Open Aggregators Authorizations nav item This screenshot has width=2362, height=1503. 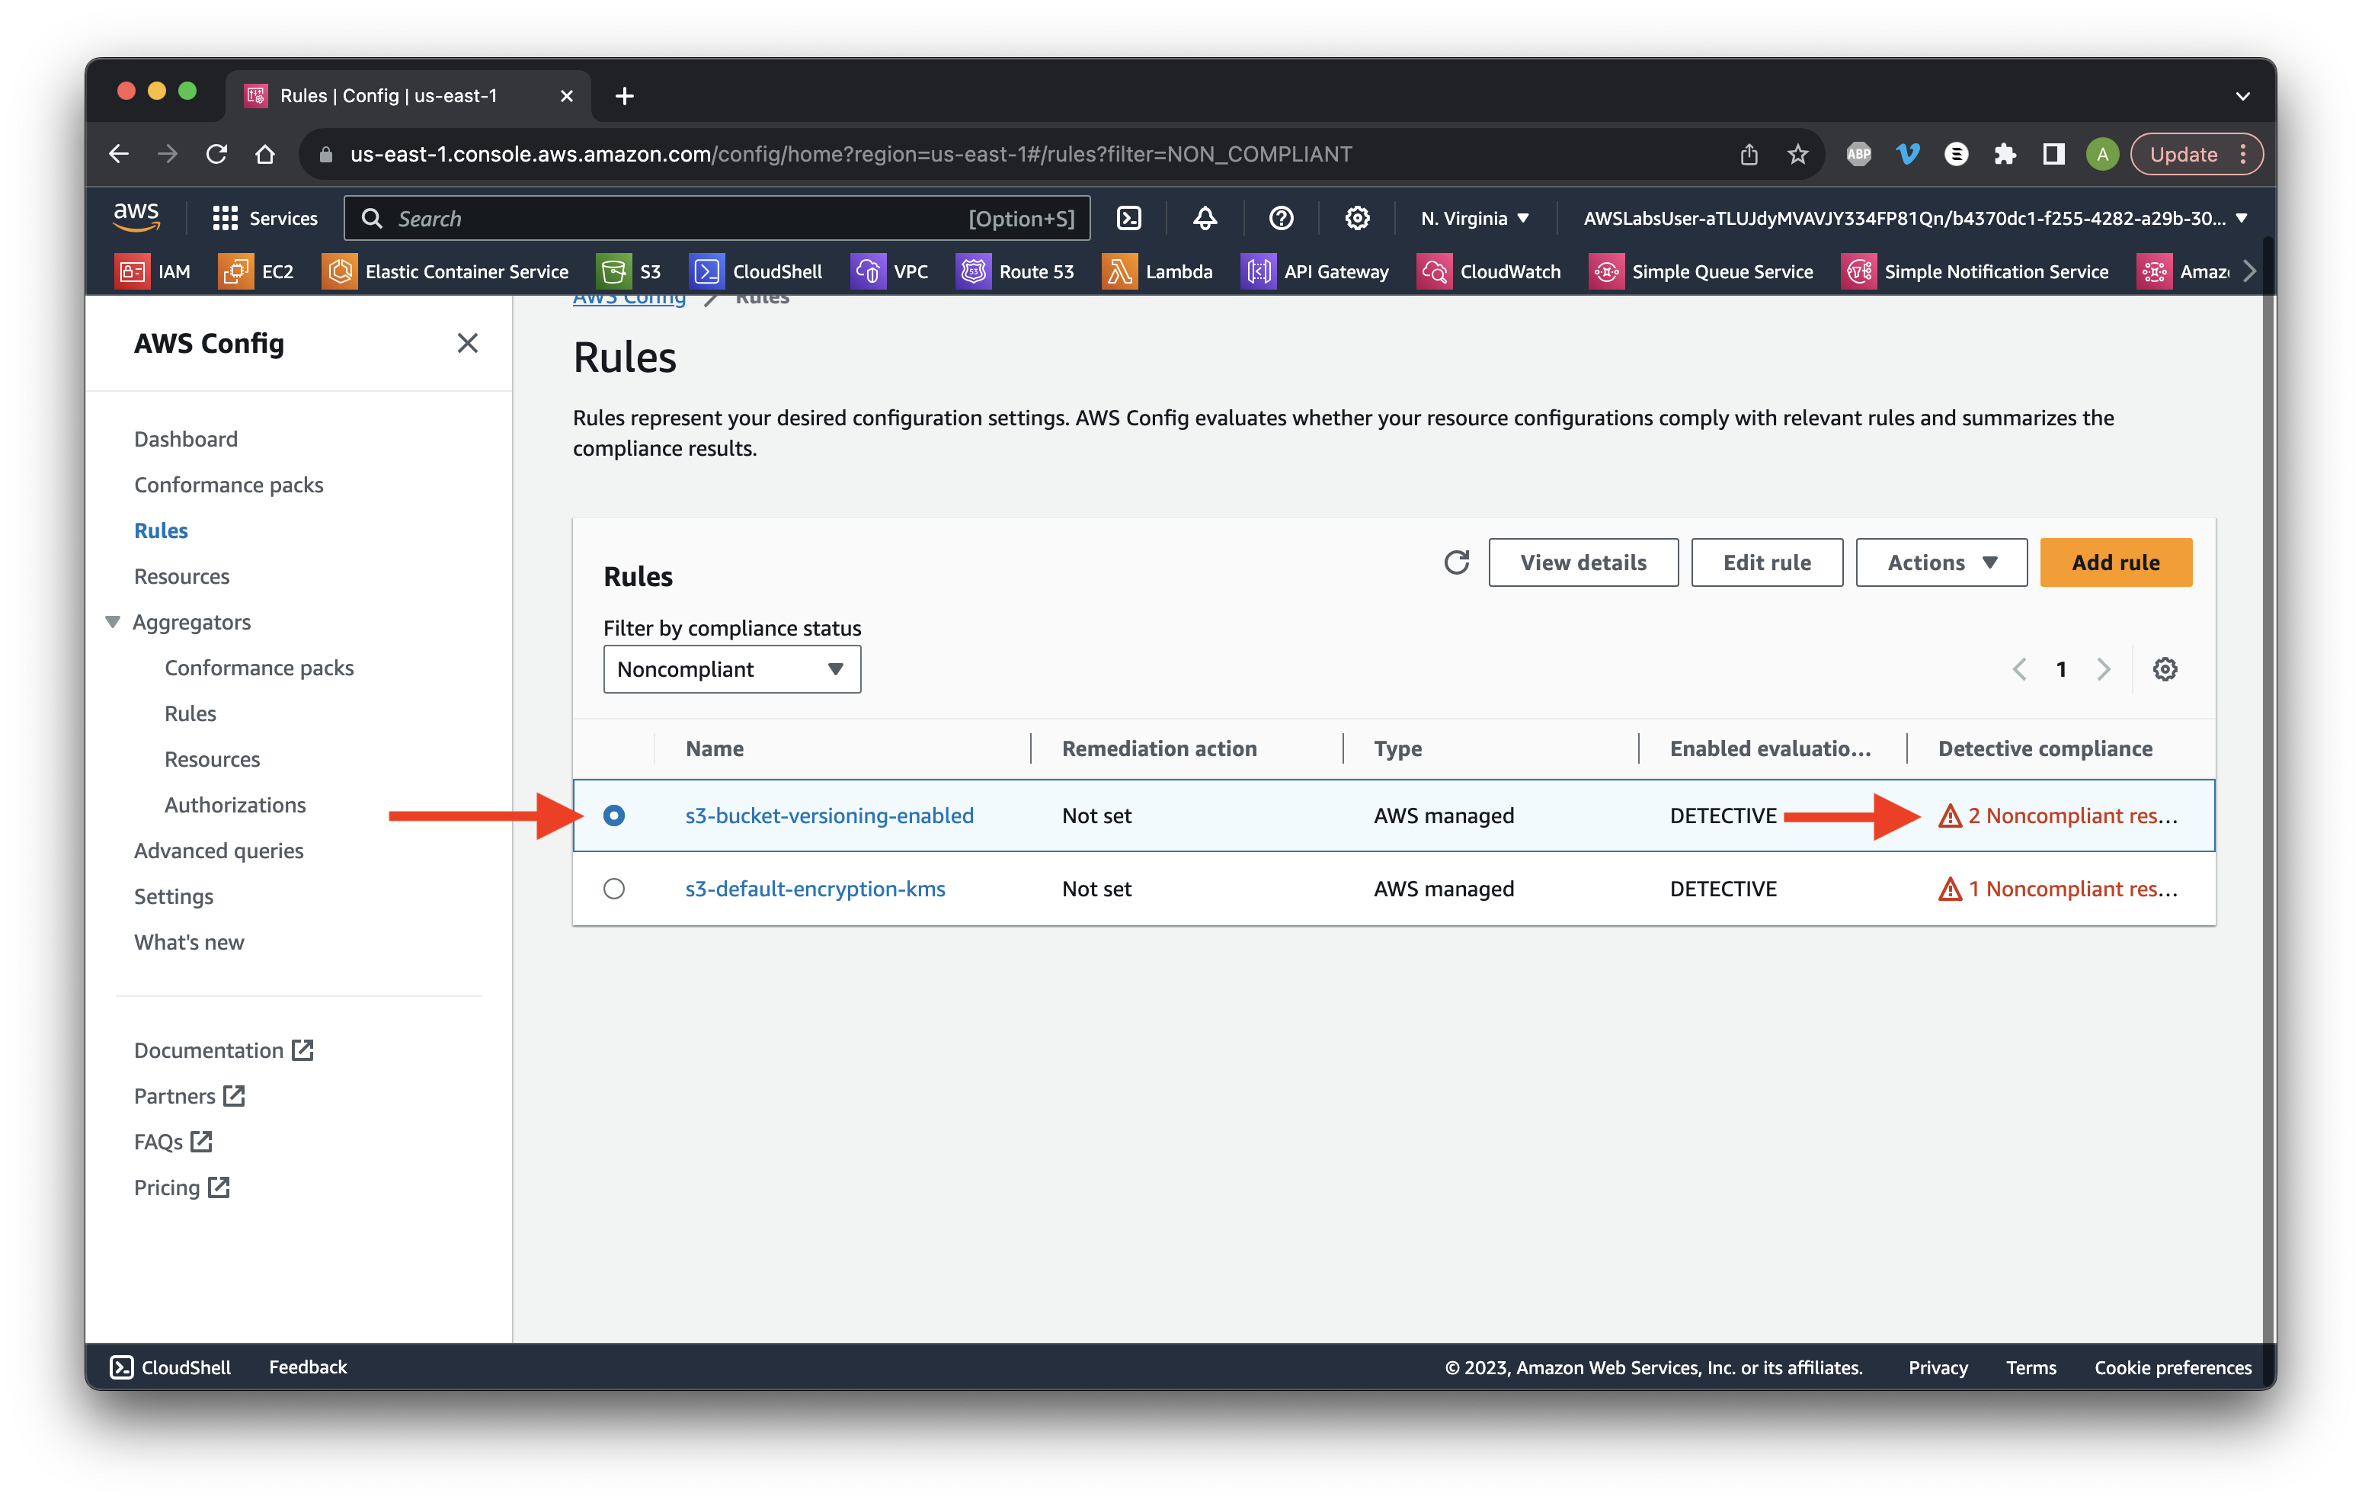[235, 805]
